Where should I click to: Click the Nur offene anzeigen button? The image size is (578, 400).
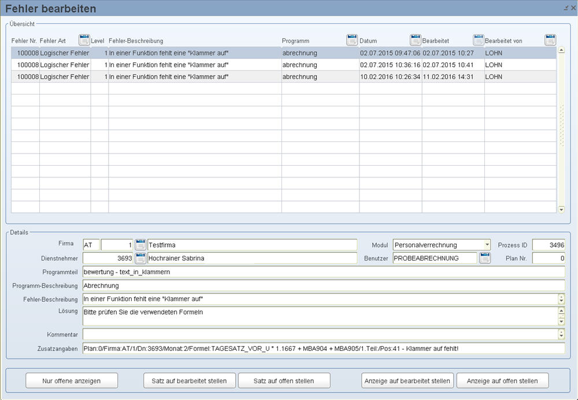coord(72,381)
